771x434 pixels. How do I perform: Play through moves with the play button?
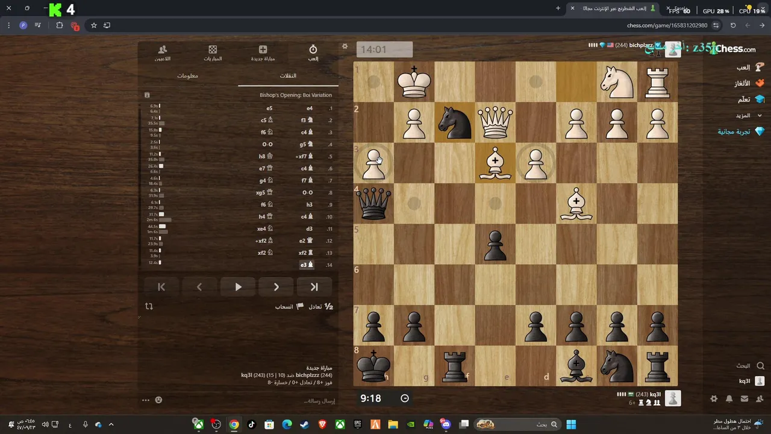click(238, 287)
